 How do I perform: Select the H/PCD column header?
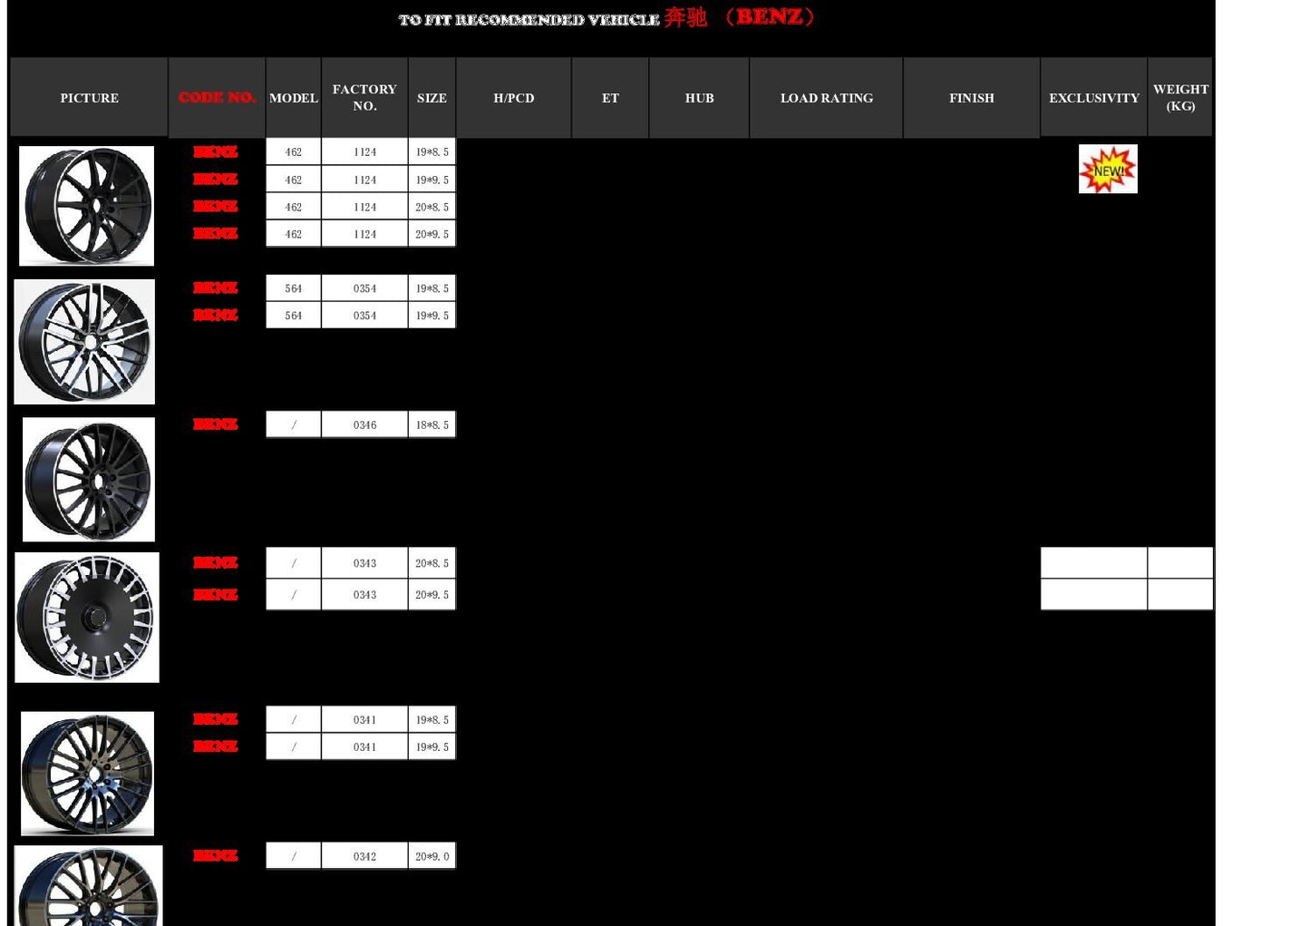click(x=514, y=98)
